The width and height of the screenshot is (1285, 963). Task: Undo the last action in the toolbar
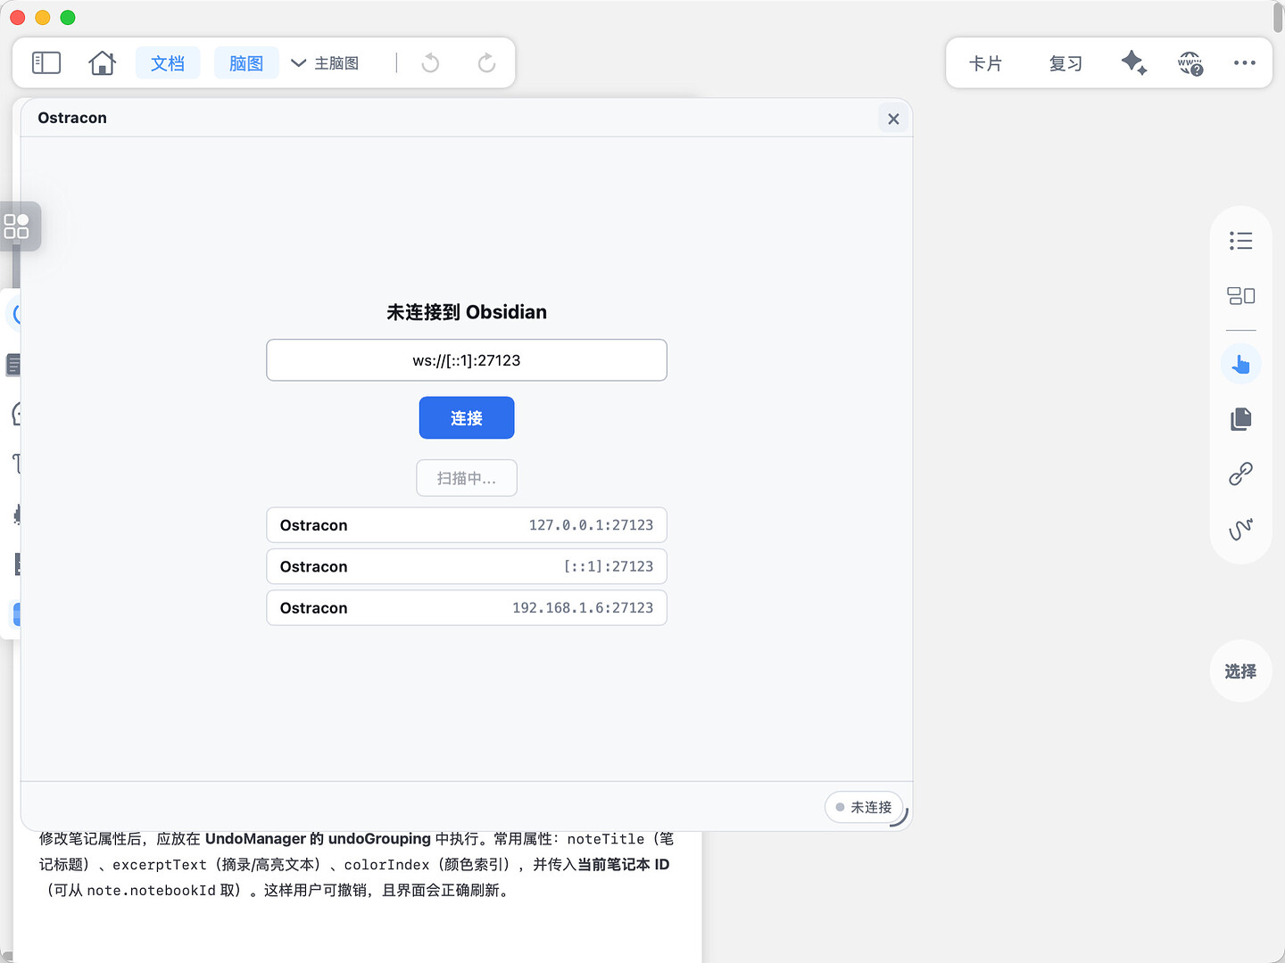click(430, 62)
